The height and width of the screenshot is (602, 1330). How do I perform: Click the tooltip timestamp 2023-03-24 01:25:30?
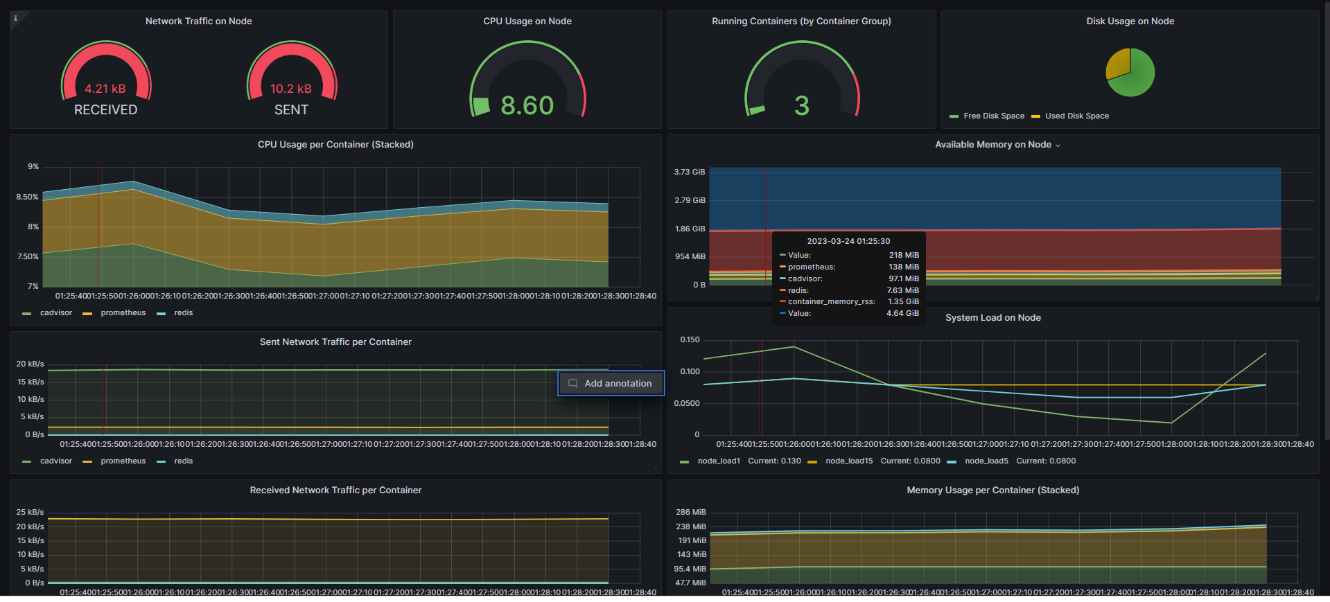click(848, 242)
